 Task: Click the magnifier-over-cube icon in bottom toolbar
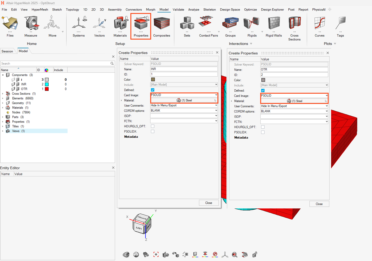235,255
